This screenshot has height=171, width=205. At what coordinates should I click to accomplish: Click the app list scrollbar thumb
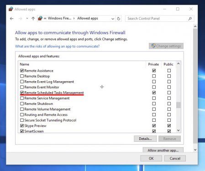[x=179, y=105]
